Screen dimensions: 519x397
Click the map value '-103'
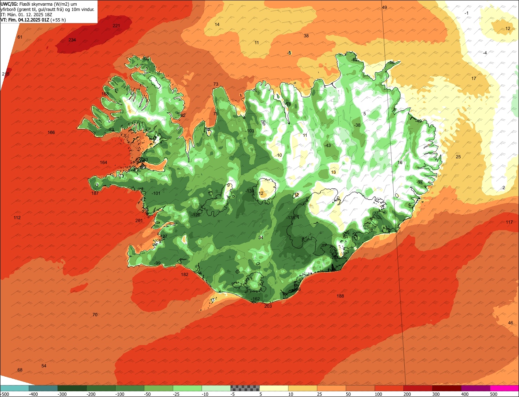[x=250, y=131]
